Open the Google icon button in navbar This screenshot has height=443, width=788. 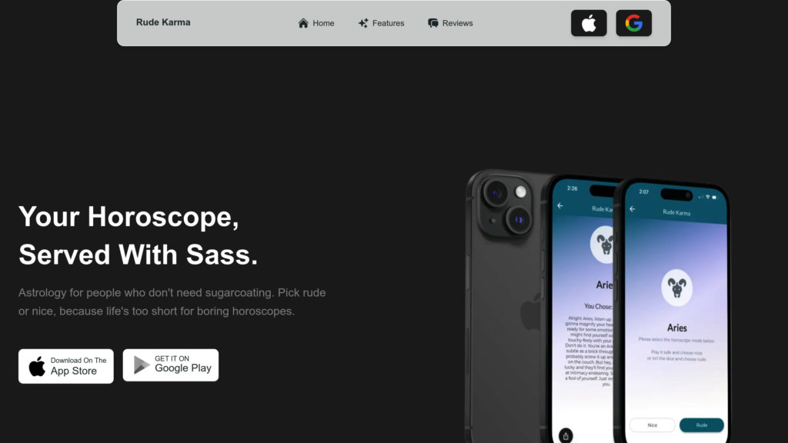[634, 23]
